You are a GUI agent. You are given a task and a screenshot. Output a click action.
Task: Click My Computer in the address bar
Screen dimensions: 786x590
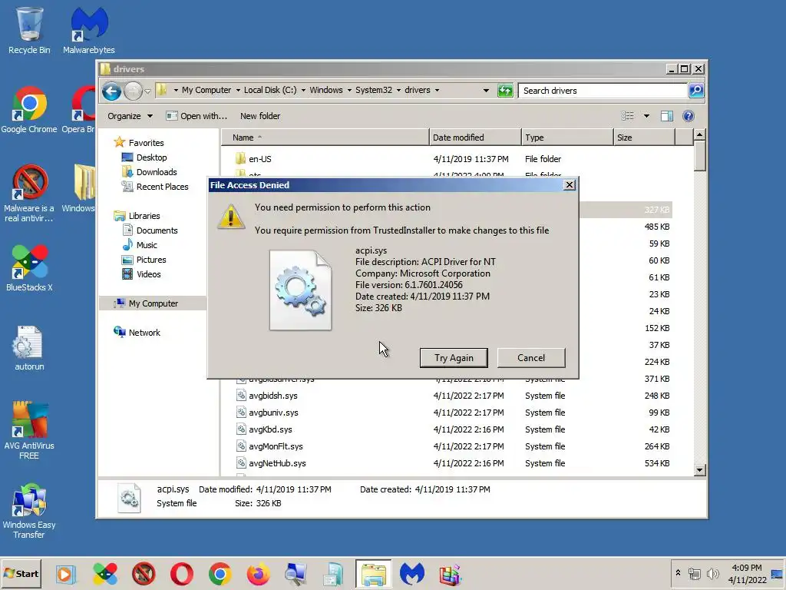pos(206,91)
